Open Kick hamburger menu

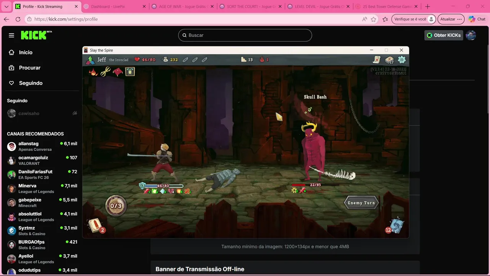point(11,35)
